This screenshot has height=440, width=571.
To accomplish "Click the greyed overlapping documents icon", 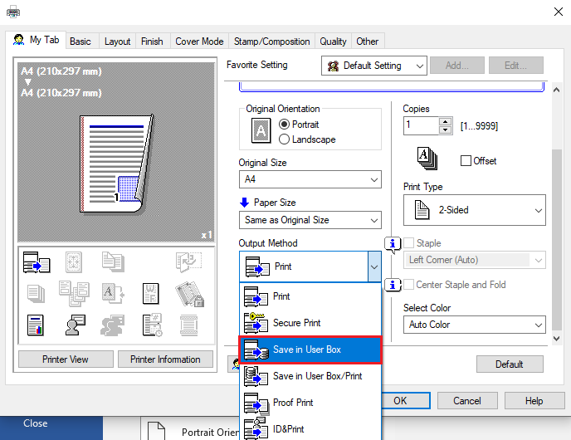I will [x=113, y=262].
